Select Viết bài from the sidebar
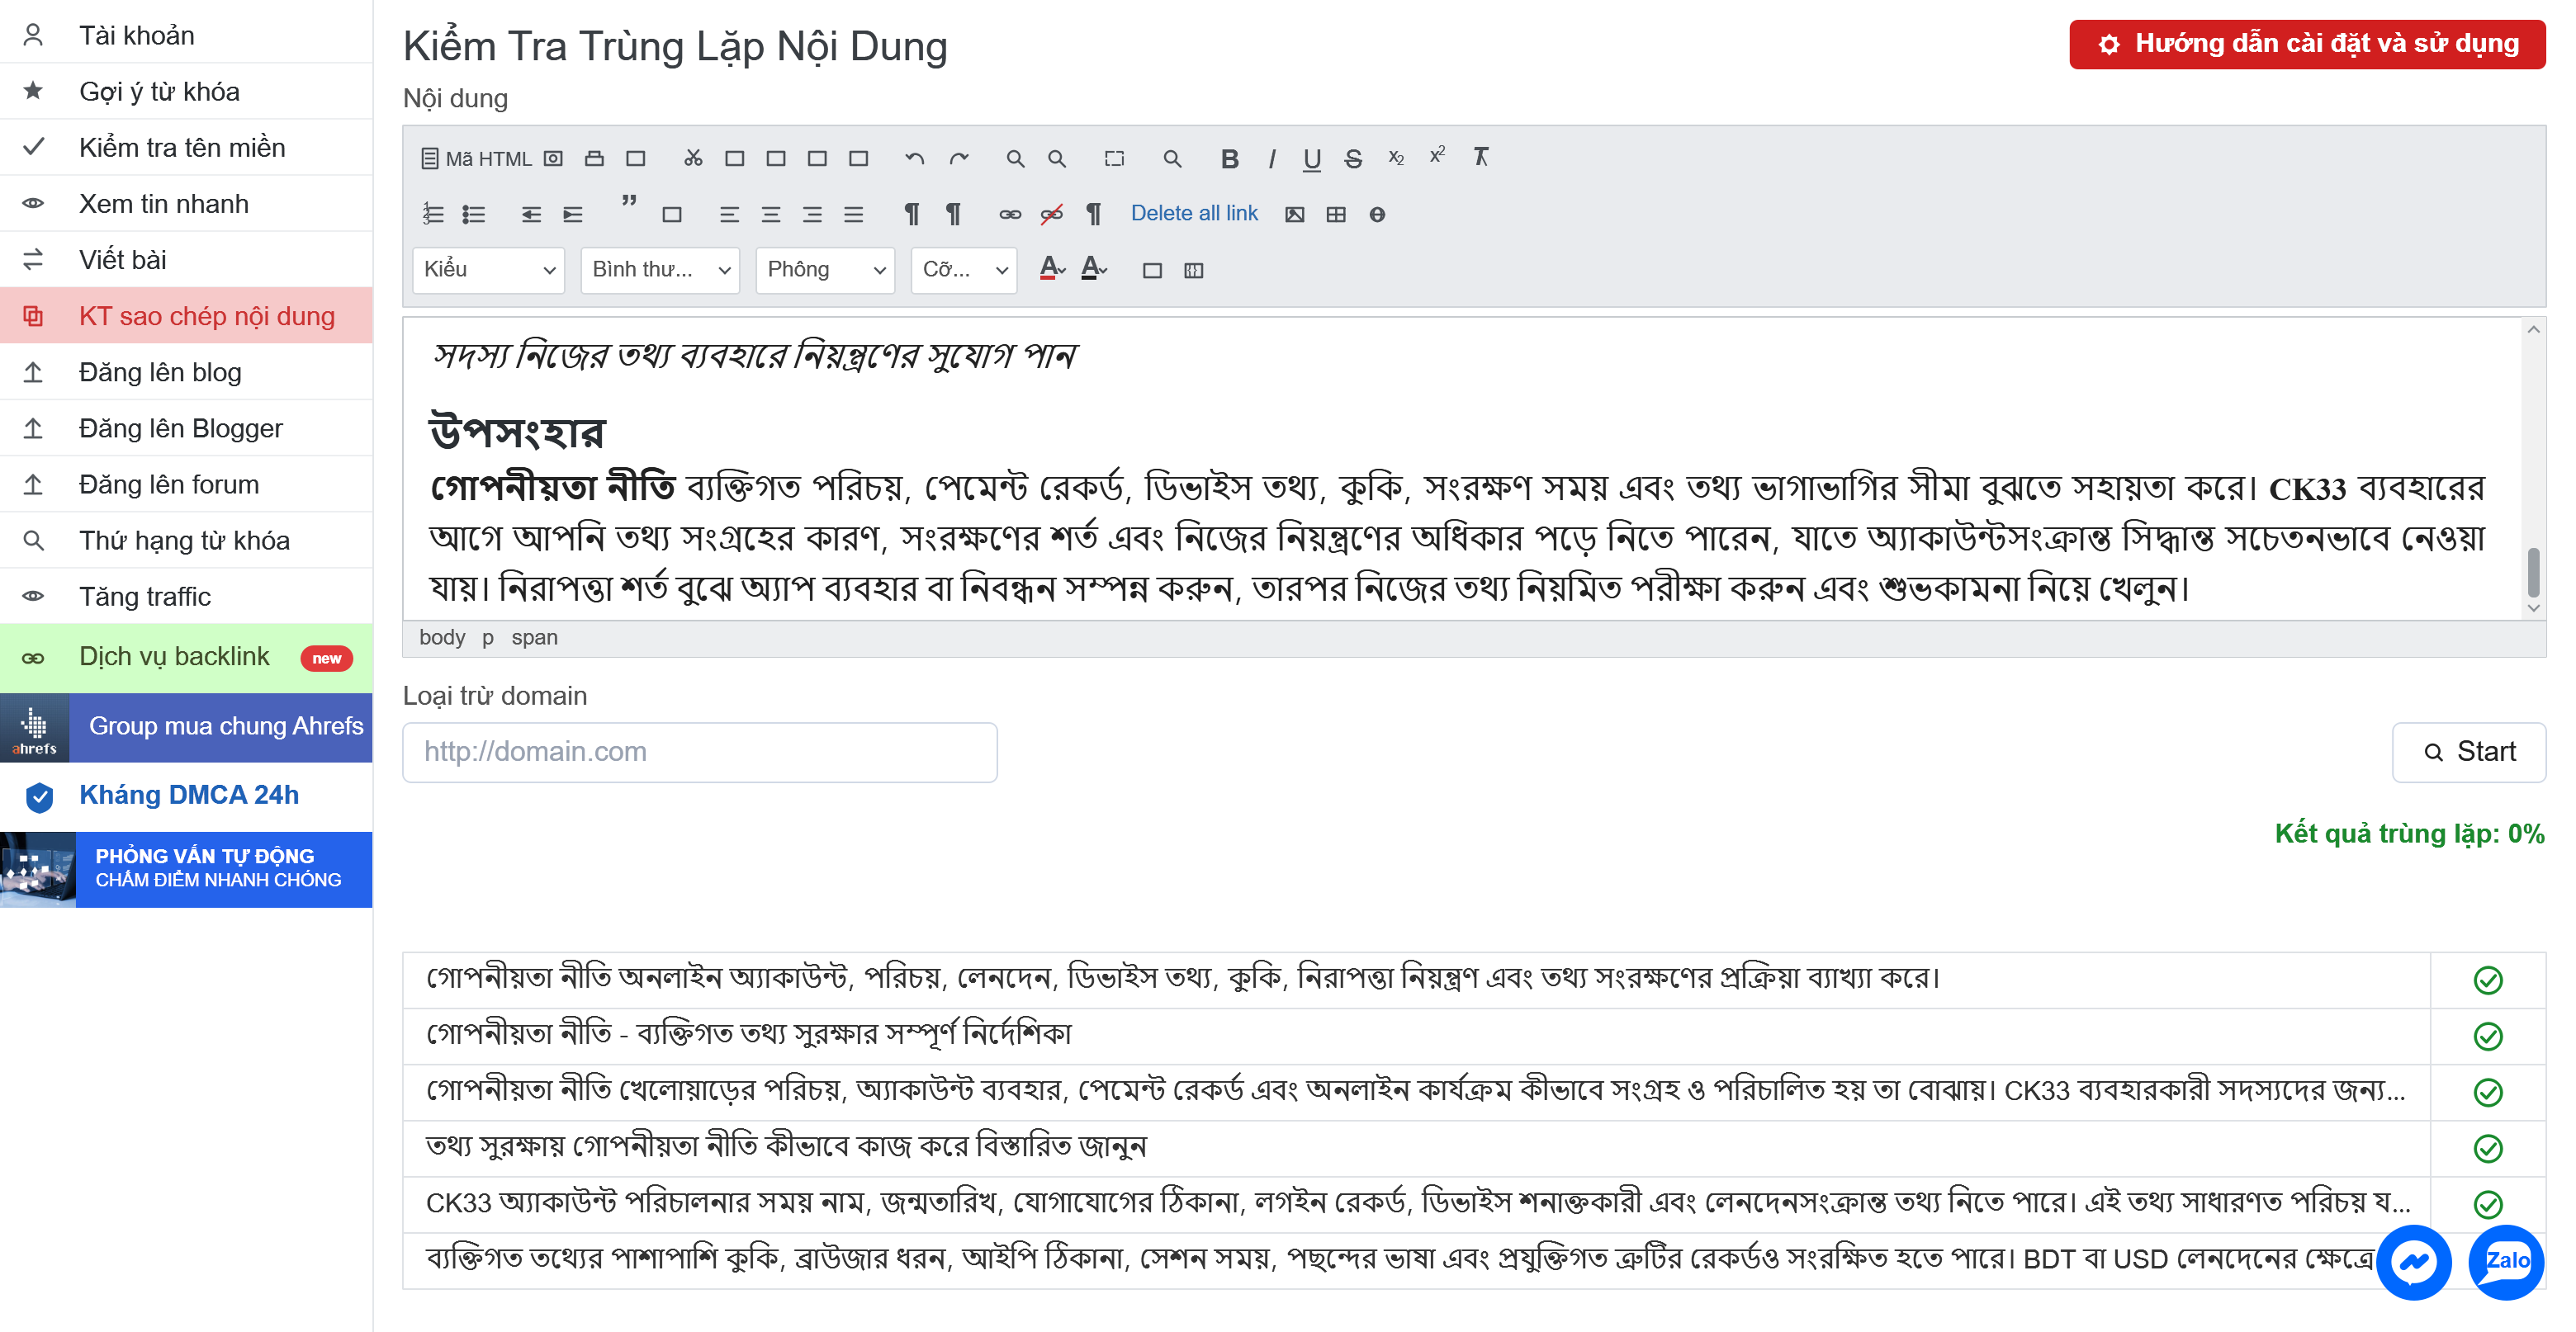The height and width of the screenshot is (1332, 2576). [x=186, y=260]
